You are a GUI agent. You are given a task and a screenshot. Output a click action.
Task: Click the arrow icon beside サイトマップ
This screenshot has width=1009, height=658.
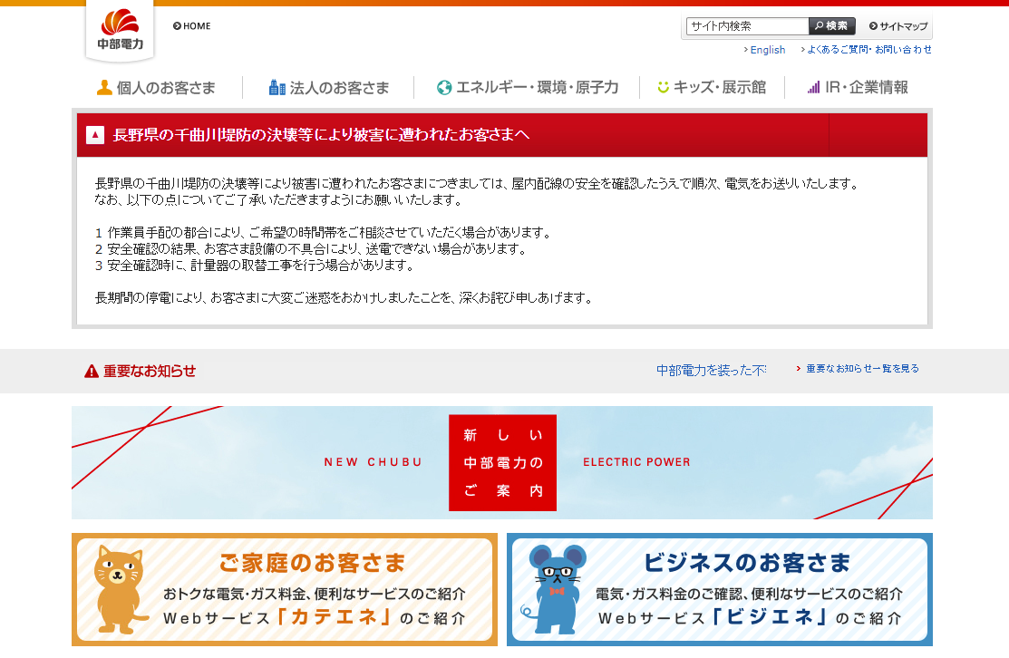point(873,25)
